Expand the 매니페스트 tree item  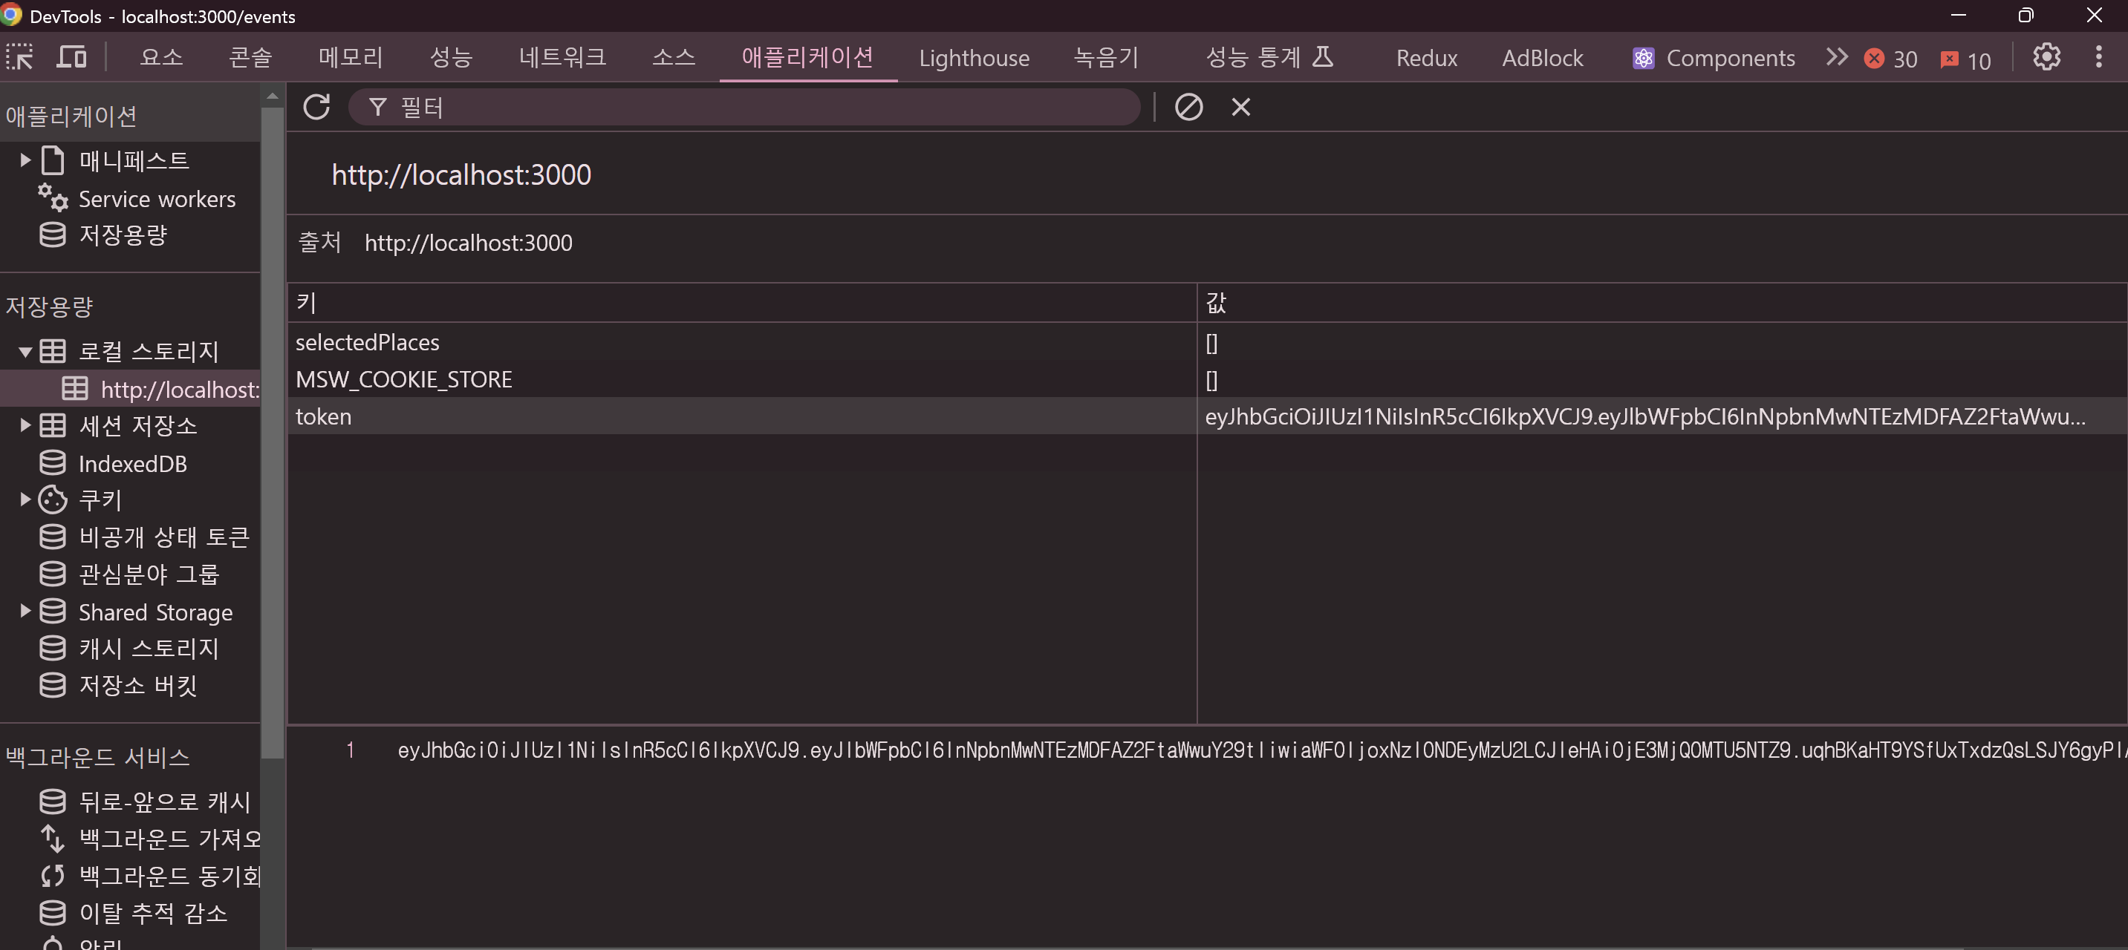tap(25, 160)
